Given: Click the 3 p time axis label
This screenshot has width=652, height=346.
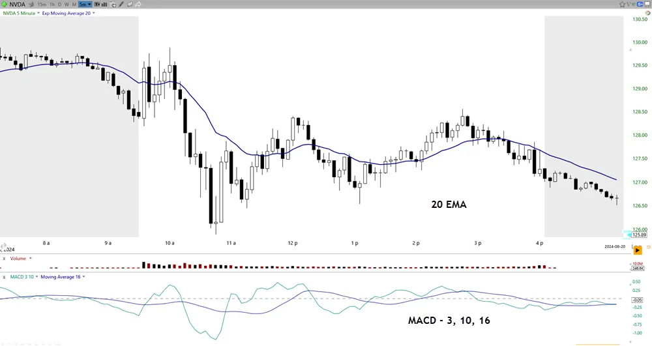Looking at the screenshot, I should point(478,243).
